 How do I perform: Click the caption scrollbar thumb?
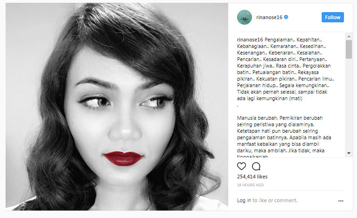pos(349,49)
